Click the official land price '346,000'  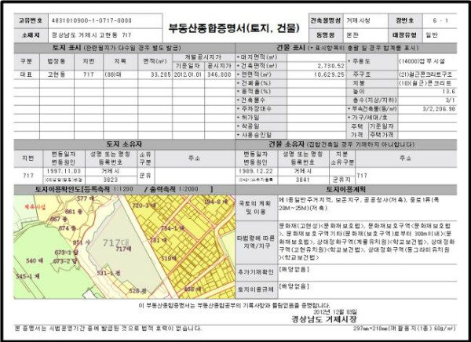[219, 75]
